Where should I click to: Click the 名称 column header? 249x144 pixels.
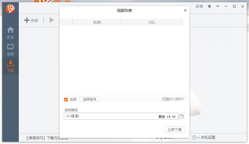point(97,22)
